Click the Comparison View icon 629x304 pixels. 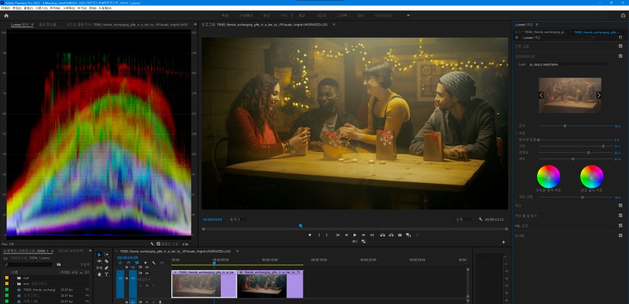(x=408, y=235)
